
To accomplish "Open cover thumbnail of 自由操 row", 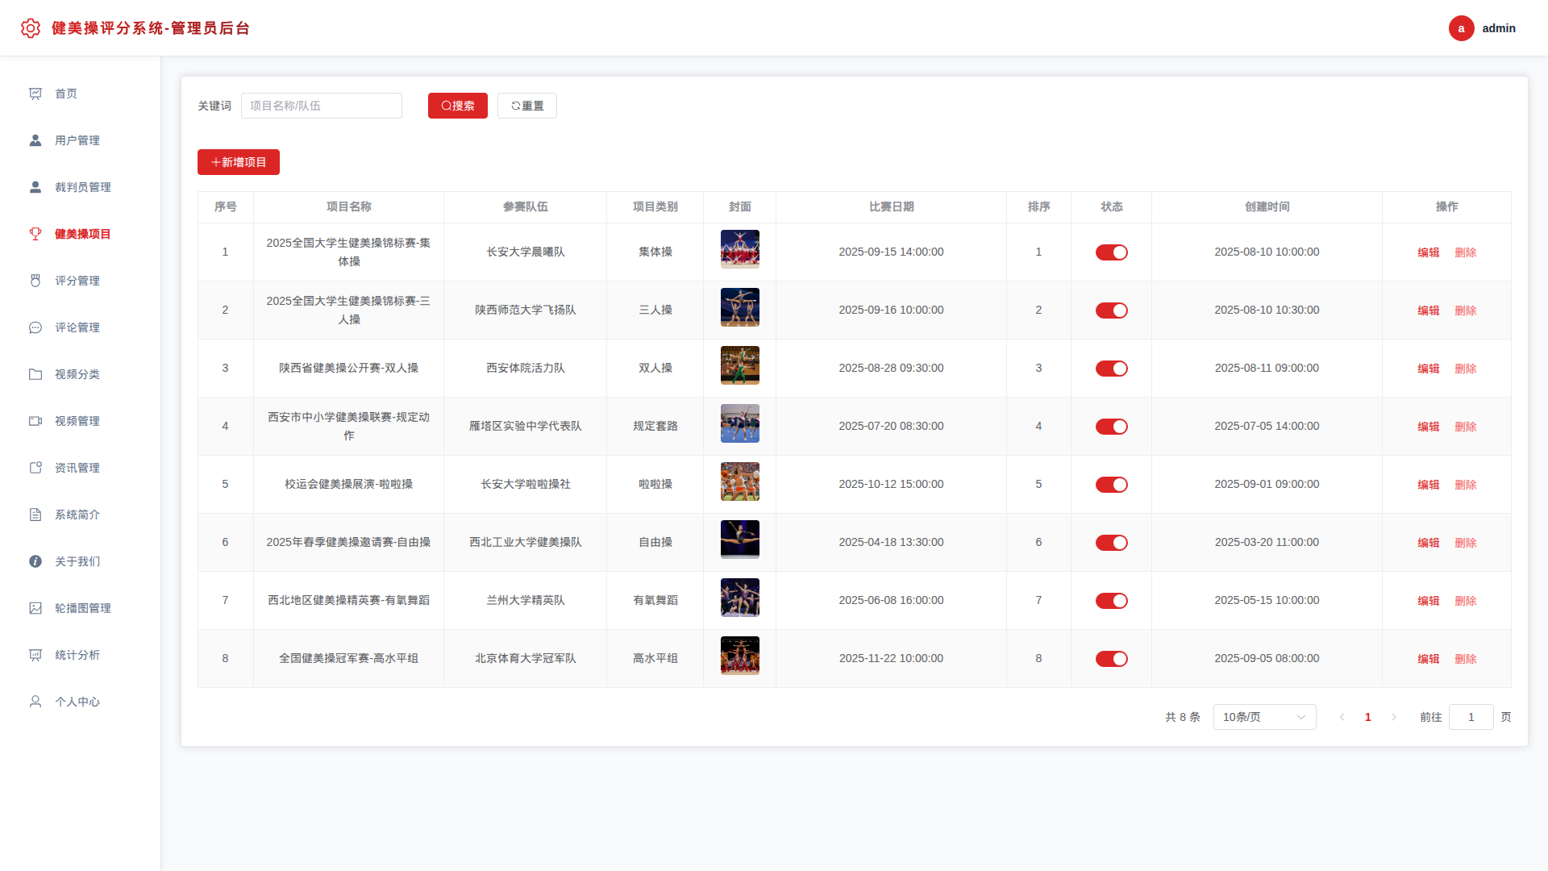I will point(739,540).
